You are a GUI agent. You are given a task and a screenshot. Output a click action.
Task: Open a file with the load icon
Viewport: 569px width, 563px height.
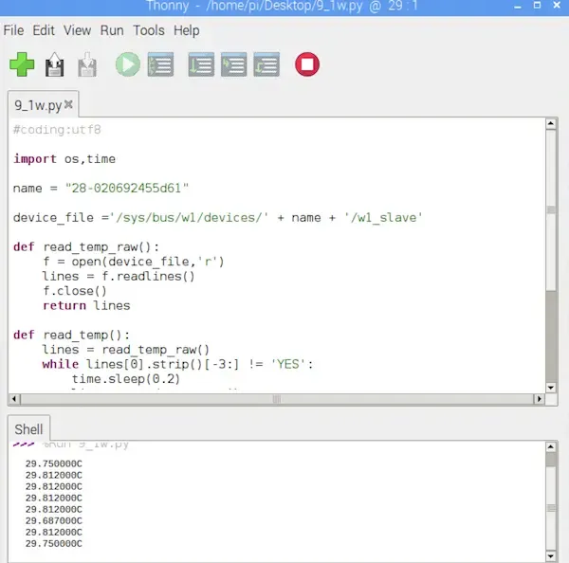54,64
